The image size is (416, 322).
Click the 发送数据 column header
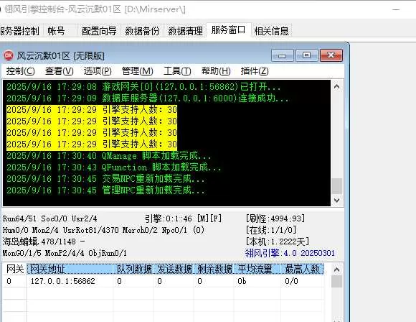tap(174, 269)
